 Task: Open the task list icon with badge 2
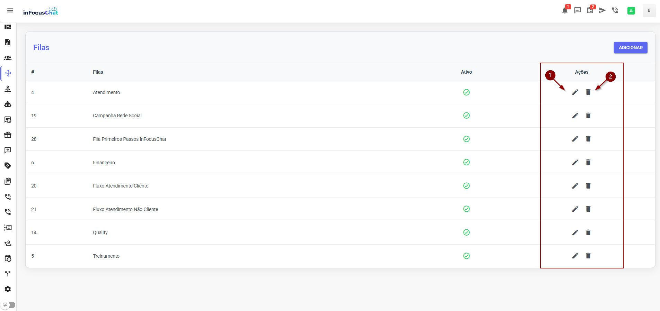coord(590,10)
